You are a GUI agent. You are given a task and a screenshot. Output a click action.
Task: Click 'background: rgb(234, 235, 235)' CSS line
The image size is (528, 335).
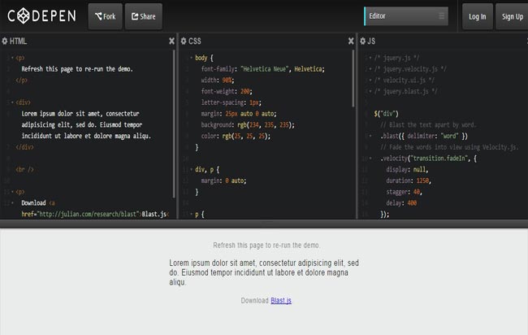(248, 125)
